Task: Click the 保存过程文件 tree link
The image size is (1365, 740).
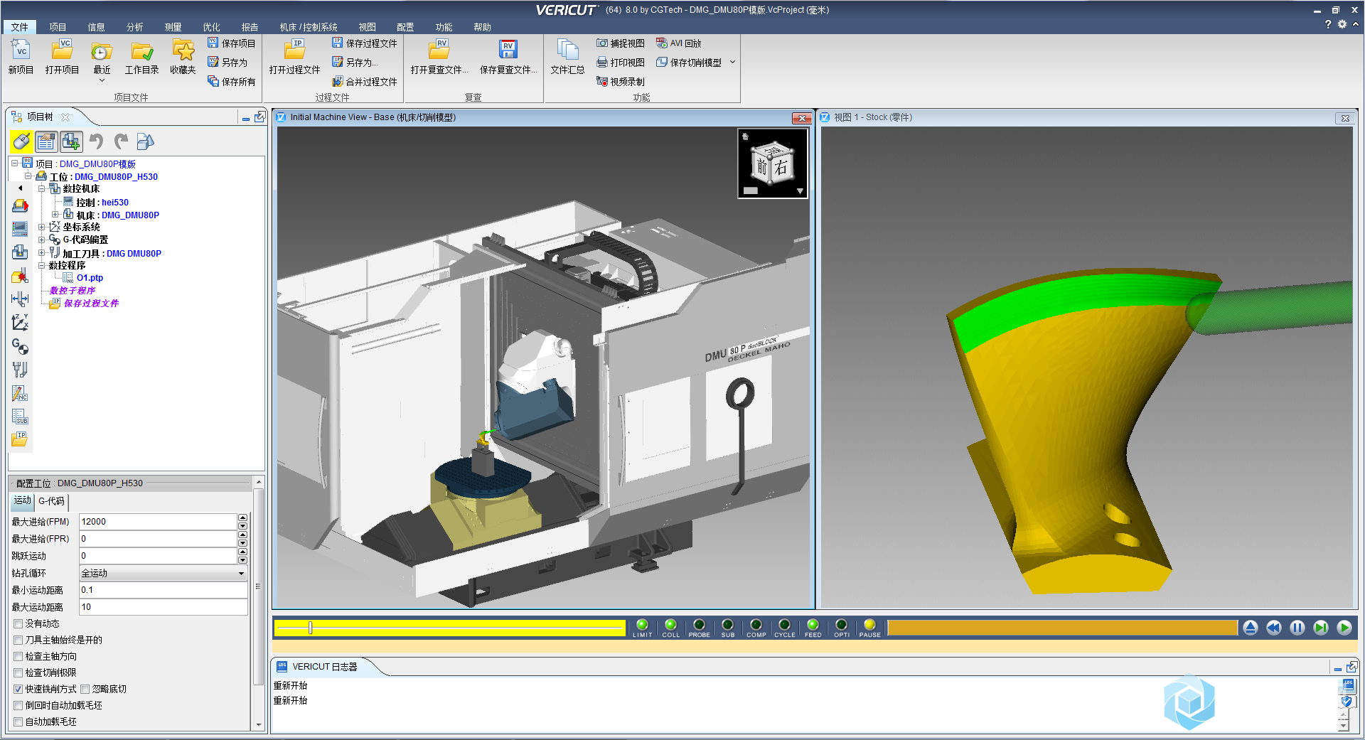Action: [x=91, y=304]
